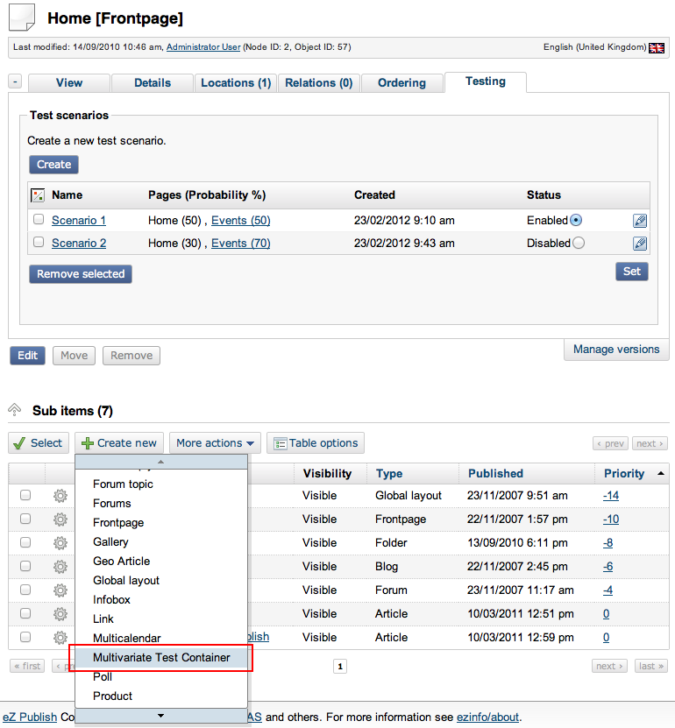Sort the table by Priority column header
Screen dimensions: 675x728
[623, 474]
